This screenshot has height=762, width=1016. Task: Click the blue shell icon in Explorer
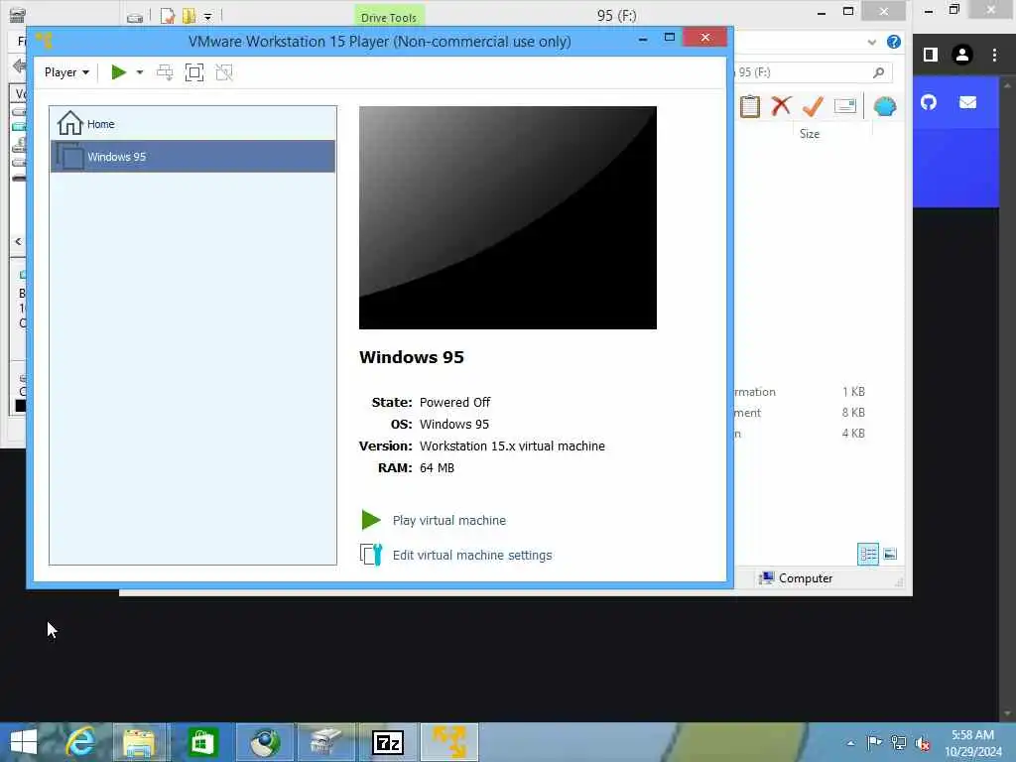(x=884, y=106)
